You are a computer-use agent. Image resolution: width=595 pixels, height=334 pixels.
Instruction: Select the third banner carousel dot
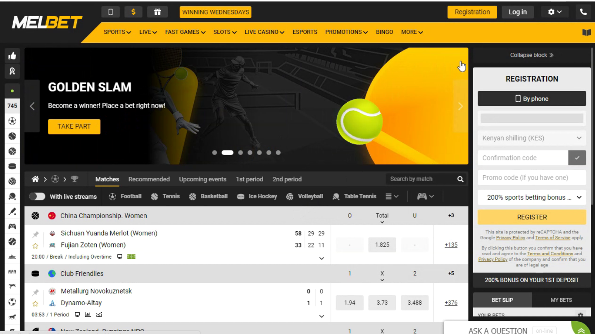pyautogui.click(x=240, y=153)
